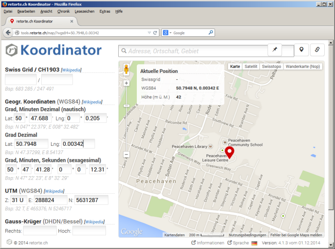The height and width of the screenshot is (249, 335).
Task: Click the Koordinator logo
Action: [x=53, y=50]
